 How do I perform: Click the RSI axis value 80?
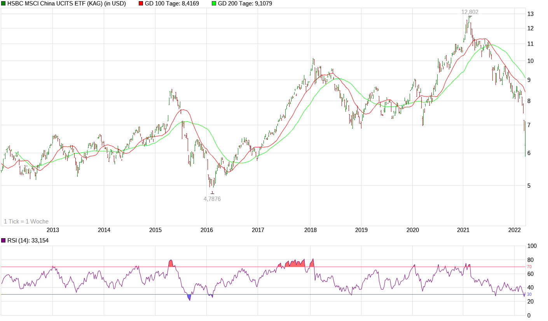pyautogui.click(x=530, y=260)
